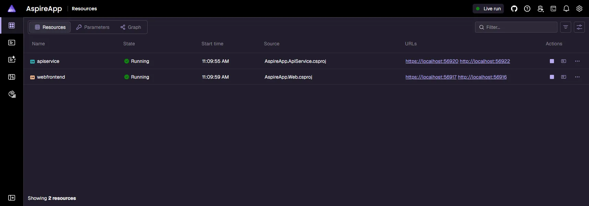The image size is (589, 206).
Task: Open the Help icon
Action: [x=527, y=9]
